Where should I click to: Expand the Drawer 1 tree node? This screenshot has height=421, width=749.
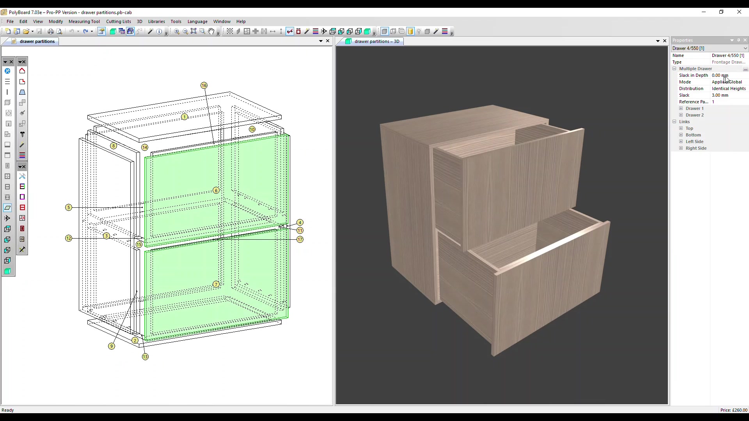point(681,108)
